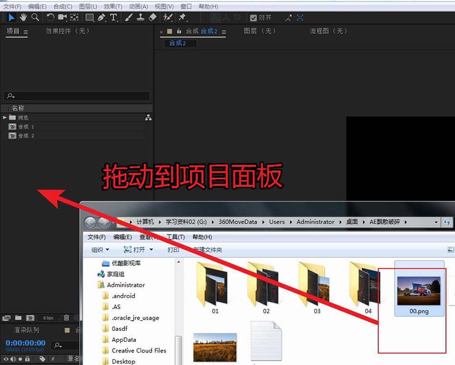The width and height of the screenshot is (455, 365).
Task: Click the tan label color swatch on 合成2 tab
Action: [169, 31]
